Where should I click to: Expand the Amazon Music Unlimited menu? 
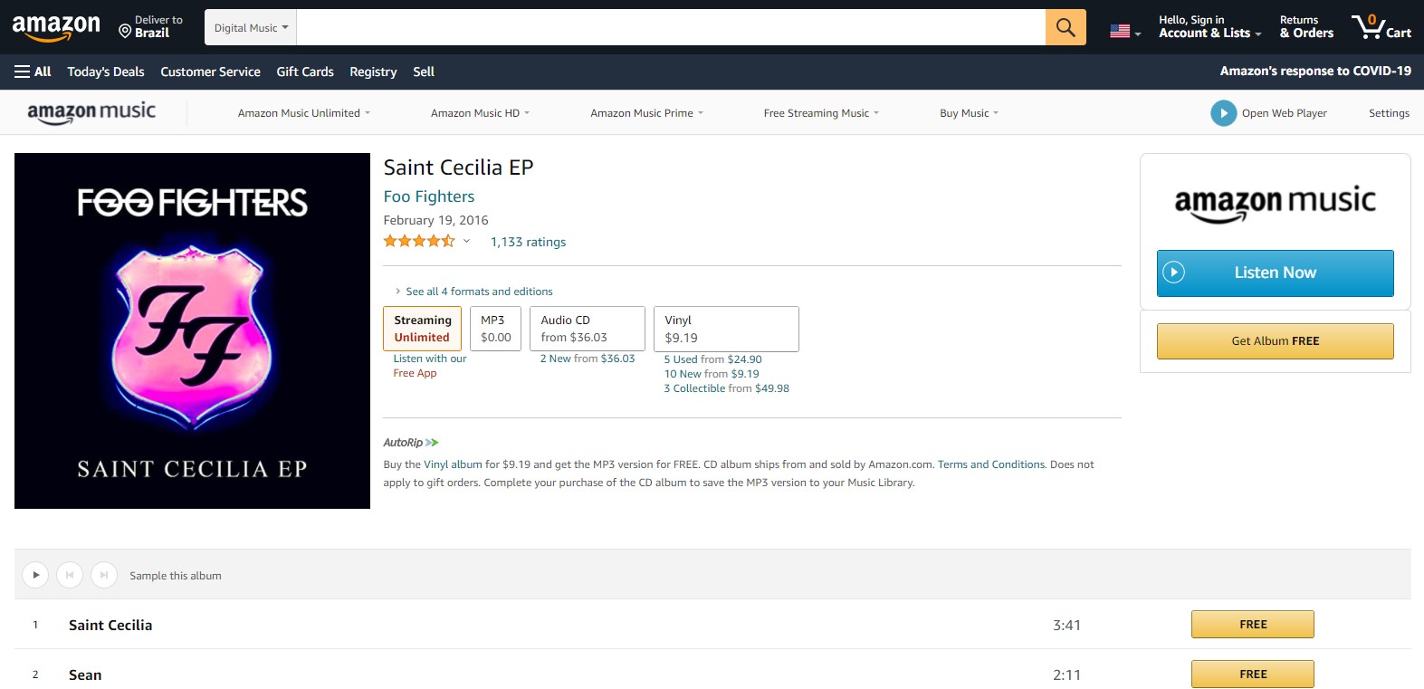(x=304, y=113)
